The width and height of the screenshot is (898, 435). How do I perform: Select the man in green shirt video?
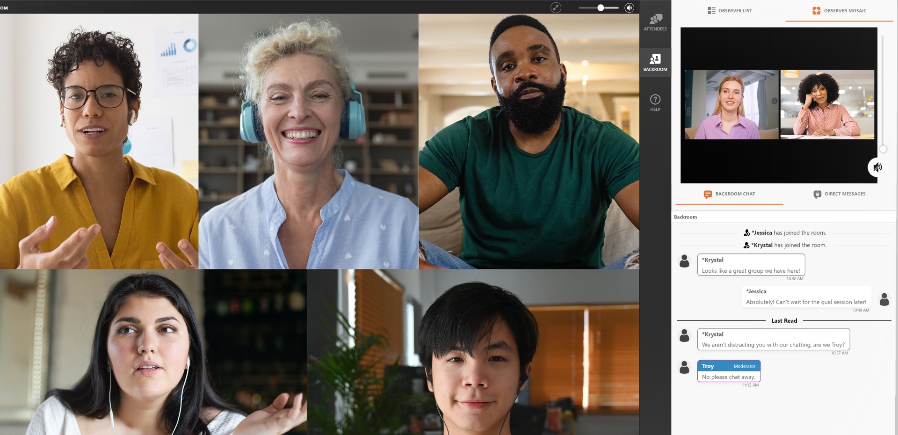[x=529, y=141]
